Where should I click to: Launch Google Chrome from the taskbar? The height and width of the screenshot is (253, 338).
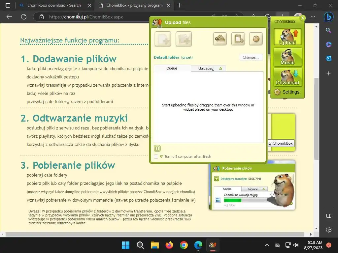point(184,245)
